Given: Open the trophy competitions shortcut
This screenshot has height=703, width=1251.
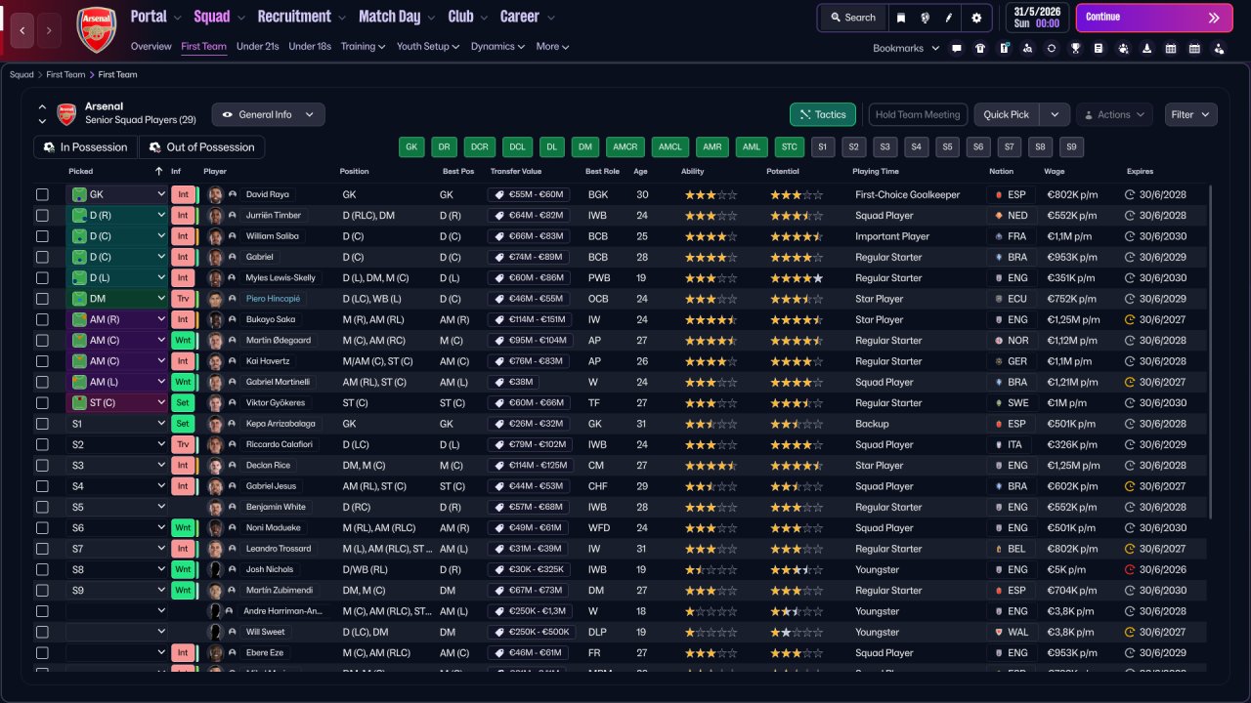Looking at the screenshot, I should (x=1075, y=48).
